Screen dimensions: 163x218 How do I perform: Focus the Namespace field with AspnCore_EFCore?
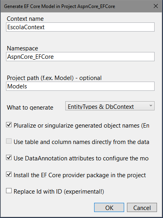pos(80,56)
